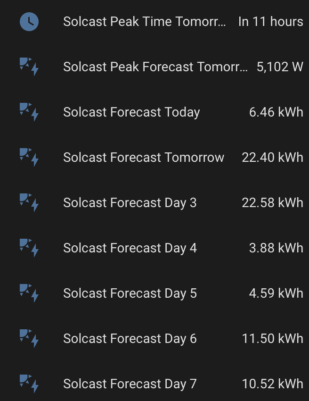Click the clock icon for Solcast Peak Time
Viewport: 309px width, 401px height.
29,22
